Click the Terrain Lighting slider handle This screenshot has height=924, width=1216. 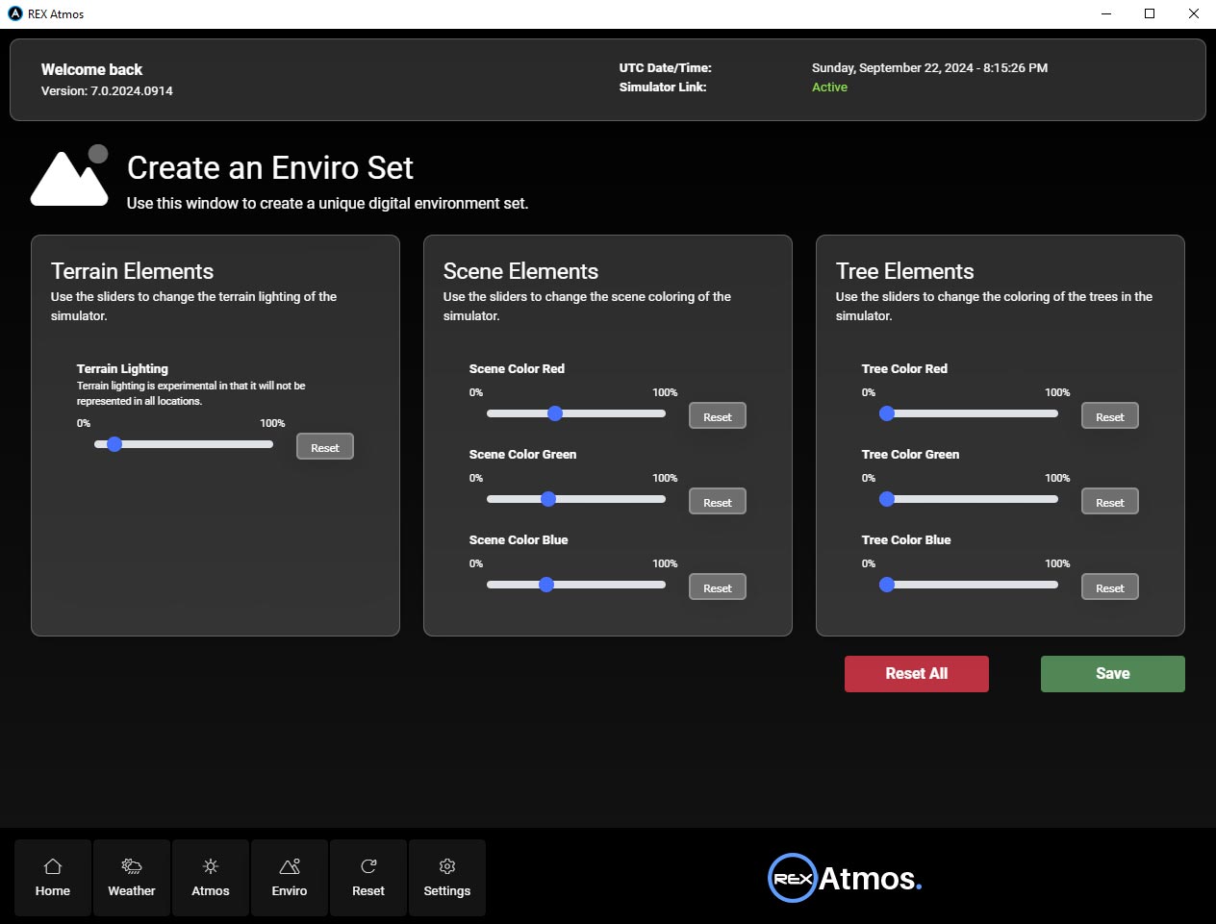coord(115,444)
